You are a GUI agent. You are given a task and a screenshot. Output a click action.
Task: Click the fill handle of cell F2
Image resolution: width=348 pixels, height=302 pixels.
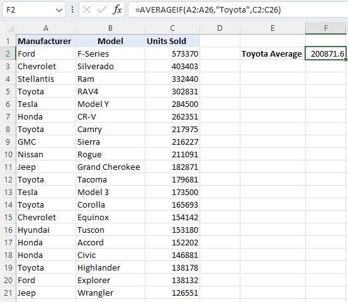coord(346,60)
